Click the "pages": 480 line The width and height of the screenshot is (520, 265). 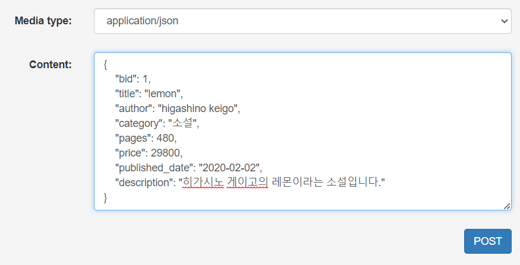coord(146,138)
